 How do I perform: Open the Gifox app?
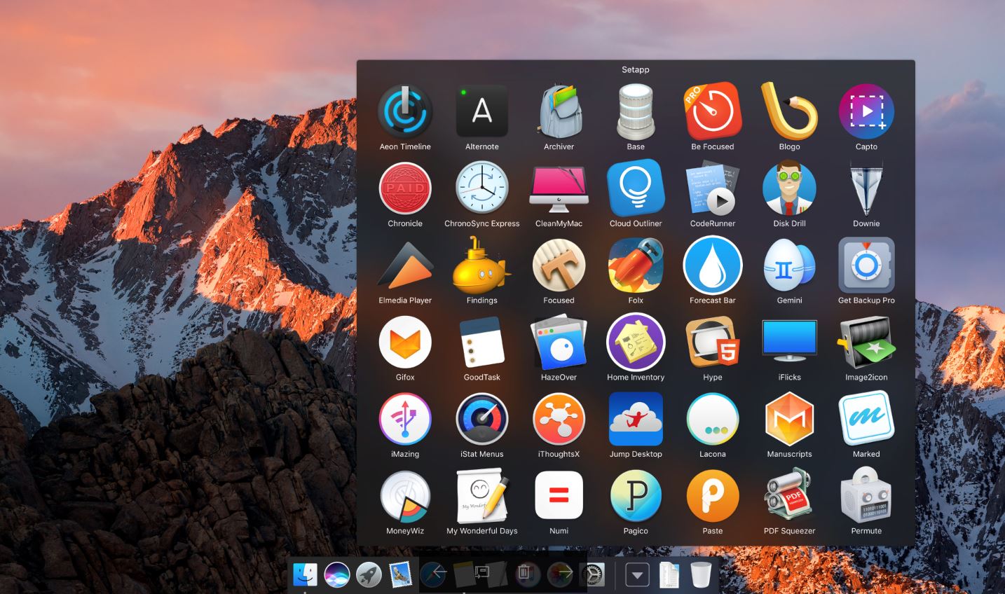click(x=405, y=343)
